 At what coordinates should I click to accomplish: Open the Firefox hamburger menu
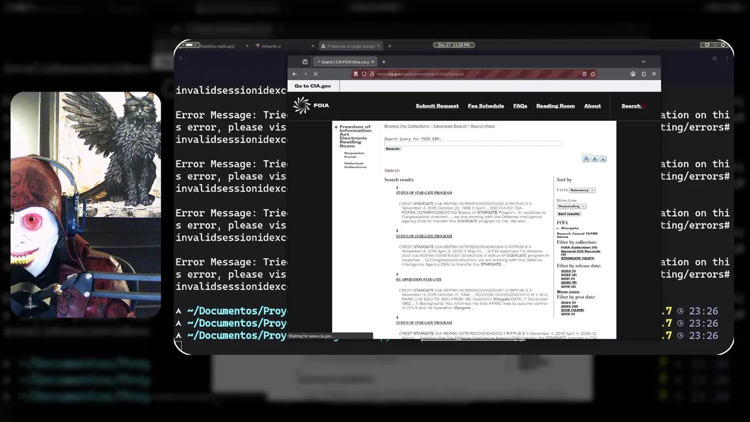(654, 74)
